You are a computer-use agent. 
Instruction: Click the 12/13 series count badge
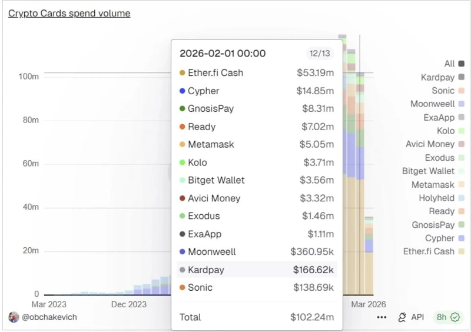coord(320,54)
